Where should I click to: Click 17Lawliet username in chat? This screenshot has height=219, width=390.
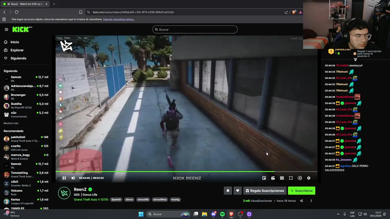[342, 65]
